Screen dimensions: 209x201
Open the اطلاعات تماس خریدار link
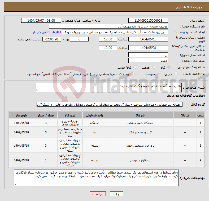pos(47,32)
